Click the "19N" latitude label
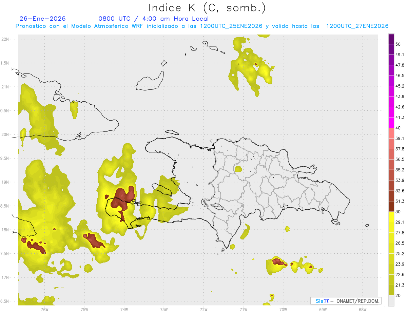 pyautogui.click(x=5, y=182)
